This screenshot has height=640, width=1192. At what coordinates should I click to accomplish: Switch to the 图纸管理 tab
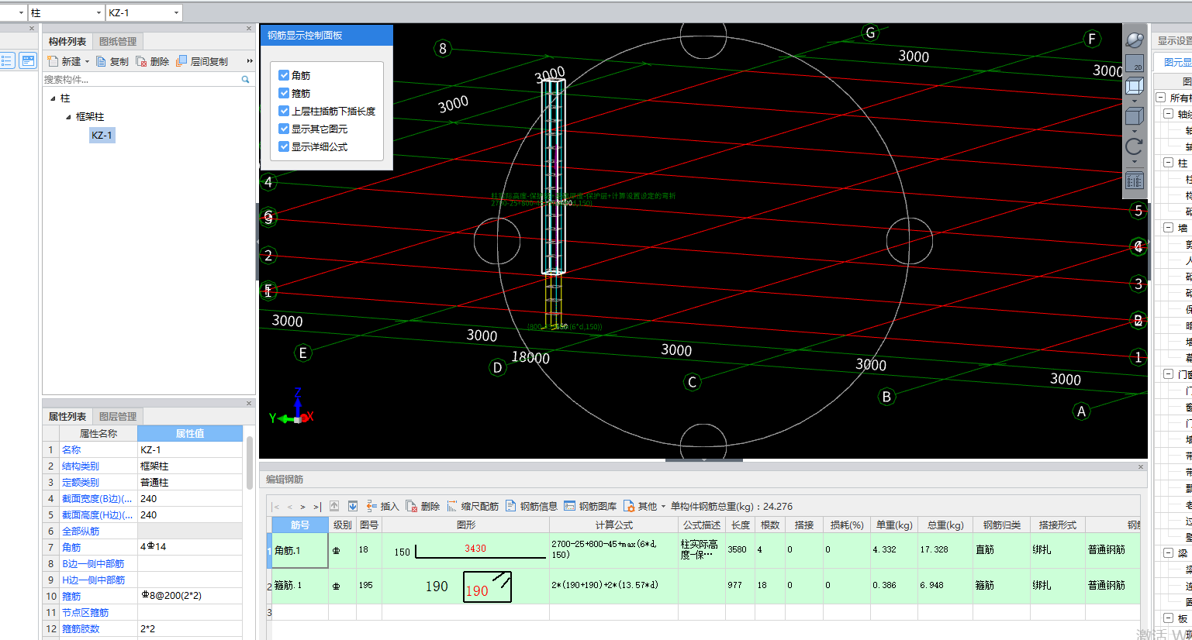coord(118,42)
